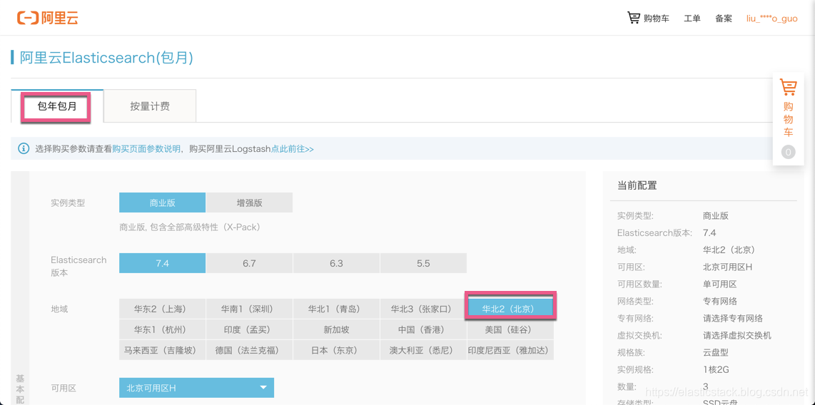Open account menu liu_****o_guo

coord(772,19)
